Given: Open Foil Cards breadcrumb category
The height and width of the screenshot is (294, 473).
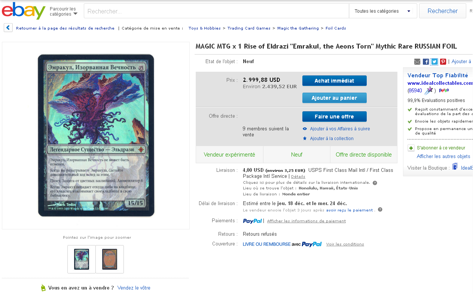Looking at the screenshot, I should click(336, 28).
